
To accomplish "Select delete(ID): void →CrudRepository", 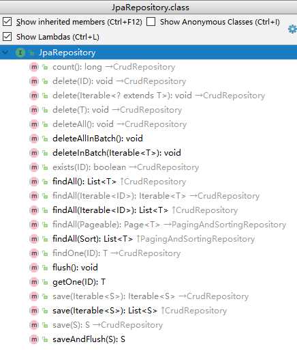I will click(x=119, y=81).
